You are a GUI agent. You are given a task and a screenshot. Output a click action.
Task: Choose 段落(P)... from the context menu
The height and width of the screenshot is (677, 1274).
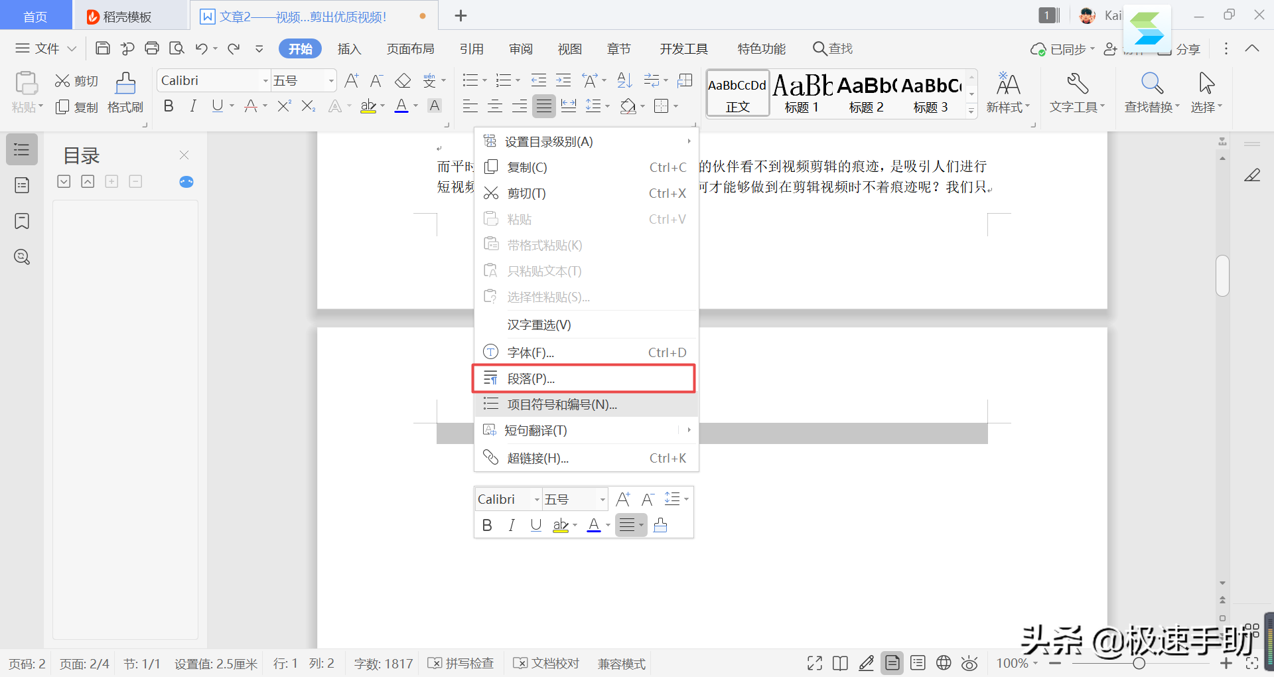click(584, 378)
